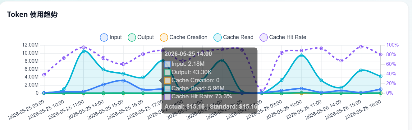
Task: Toggle the Cache Hit Rate legend circle
Action: (263, 37)
